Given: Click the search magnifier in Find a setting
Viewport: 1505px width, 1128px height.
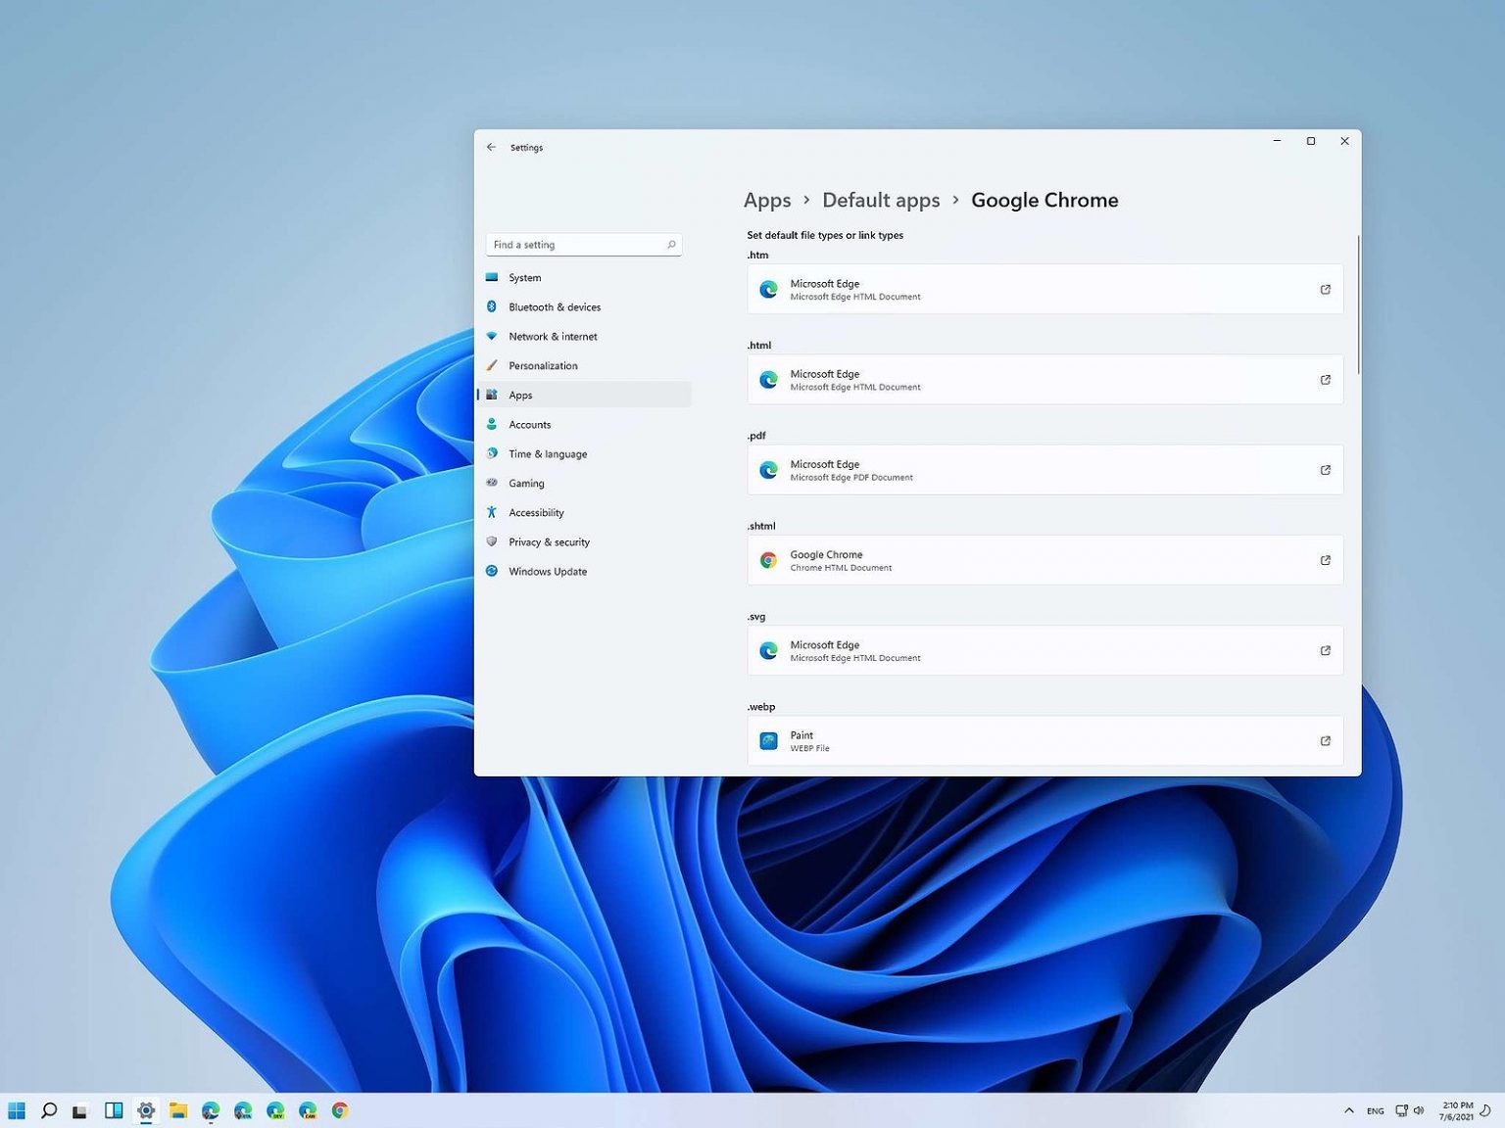Looking at the screenshot, I should 671,245.
